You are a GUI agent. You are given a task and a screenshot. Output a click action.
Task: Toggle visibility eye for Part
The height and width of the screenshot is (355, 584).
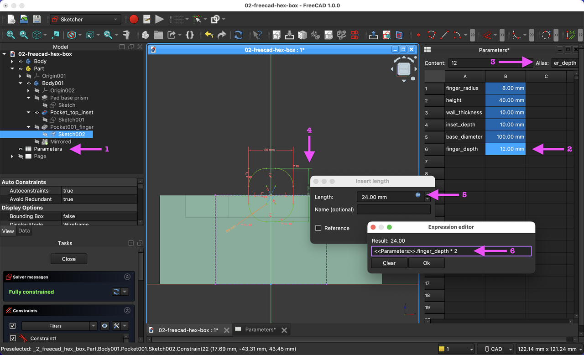coord(21,68)
